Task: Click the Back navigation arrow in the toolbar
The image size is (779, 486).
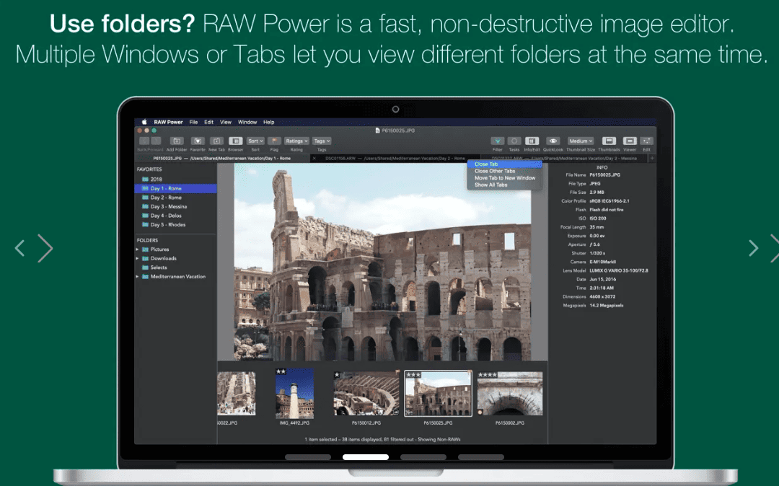Action: [x=144, y=141]
